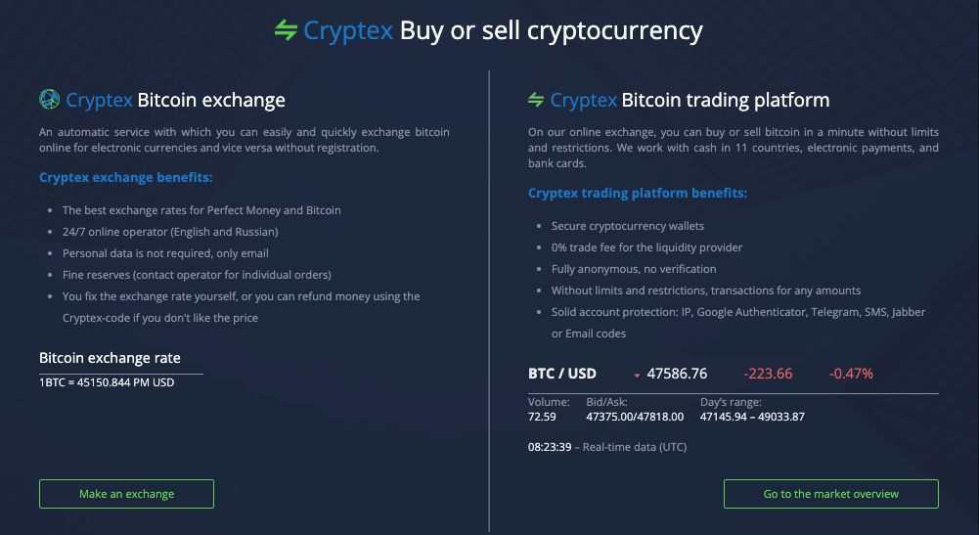Viewport: 979px width, 535px height.
Task: Click the green Cryptex arrows logo in header
Action: pos(286,30)
